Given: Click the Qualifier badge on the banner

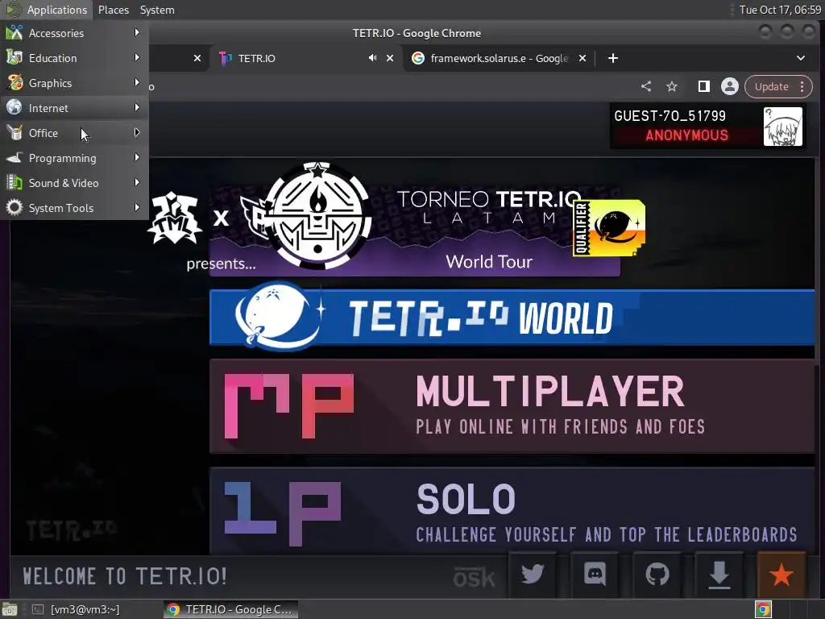Looking at the screenshot, I should (609, 228).
